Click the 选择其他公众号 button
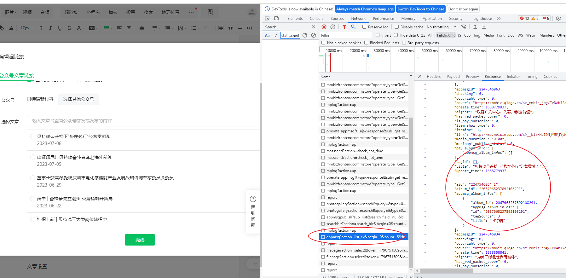 point(78,99)
